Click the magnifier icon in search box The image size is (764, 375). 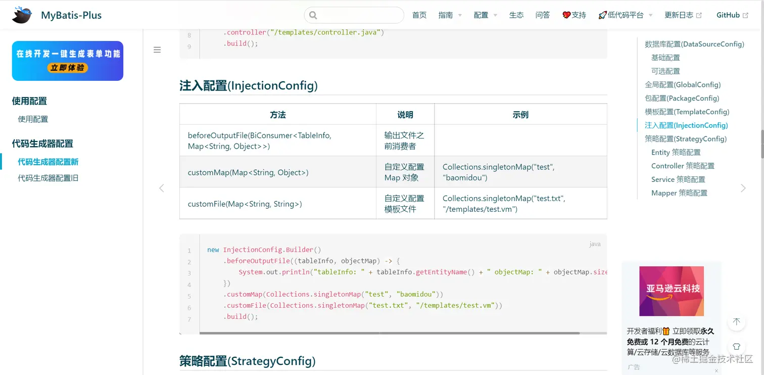coord(313,15)
